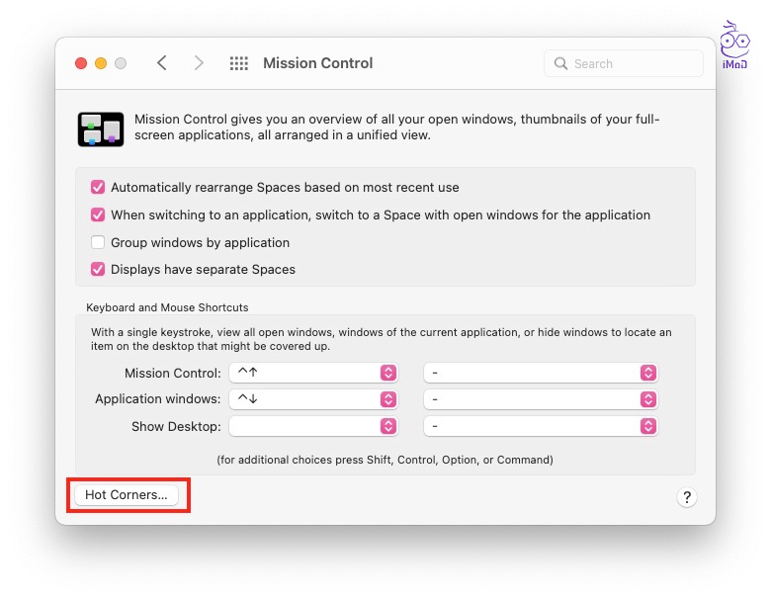Screen dimensions: 771x598
Task: Open the Hot Corners settings
Action: tap(127, 495)
